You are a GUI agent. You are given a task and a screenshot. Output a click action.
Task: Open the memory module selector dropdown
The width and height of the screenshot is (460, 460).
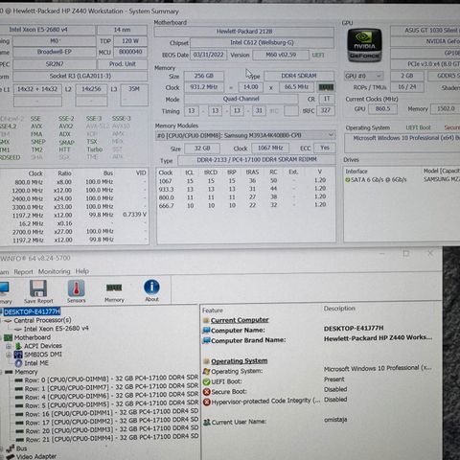click(331, 135)
